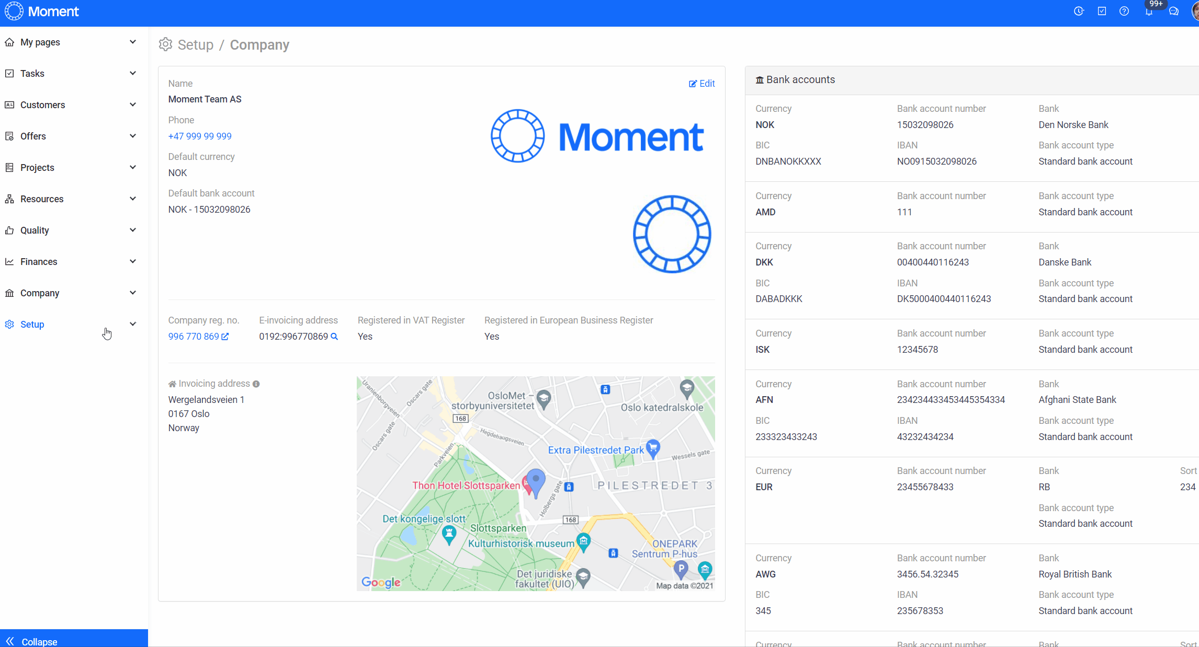Click the Extra Pilestredet Park shopping marker
Screen dimensions: 1199x647
653,449
